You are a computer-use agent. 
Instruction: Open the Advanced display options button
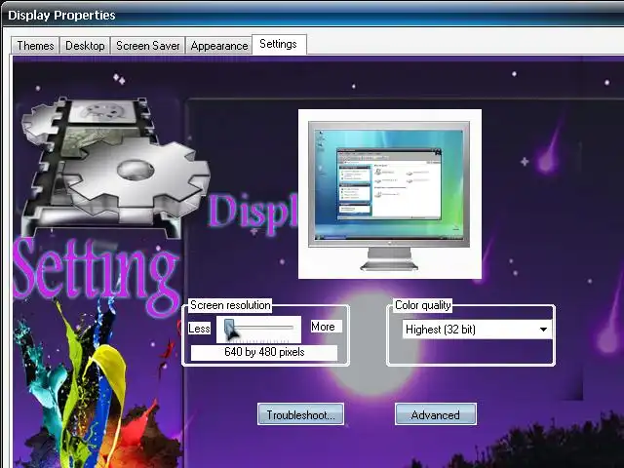(436, 414)
